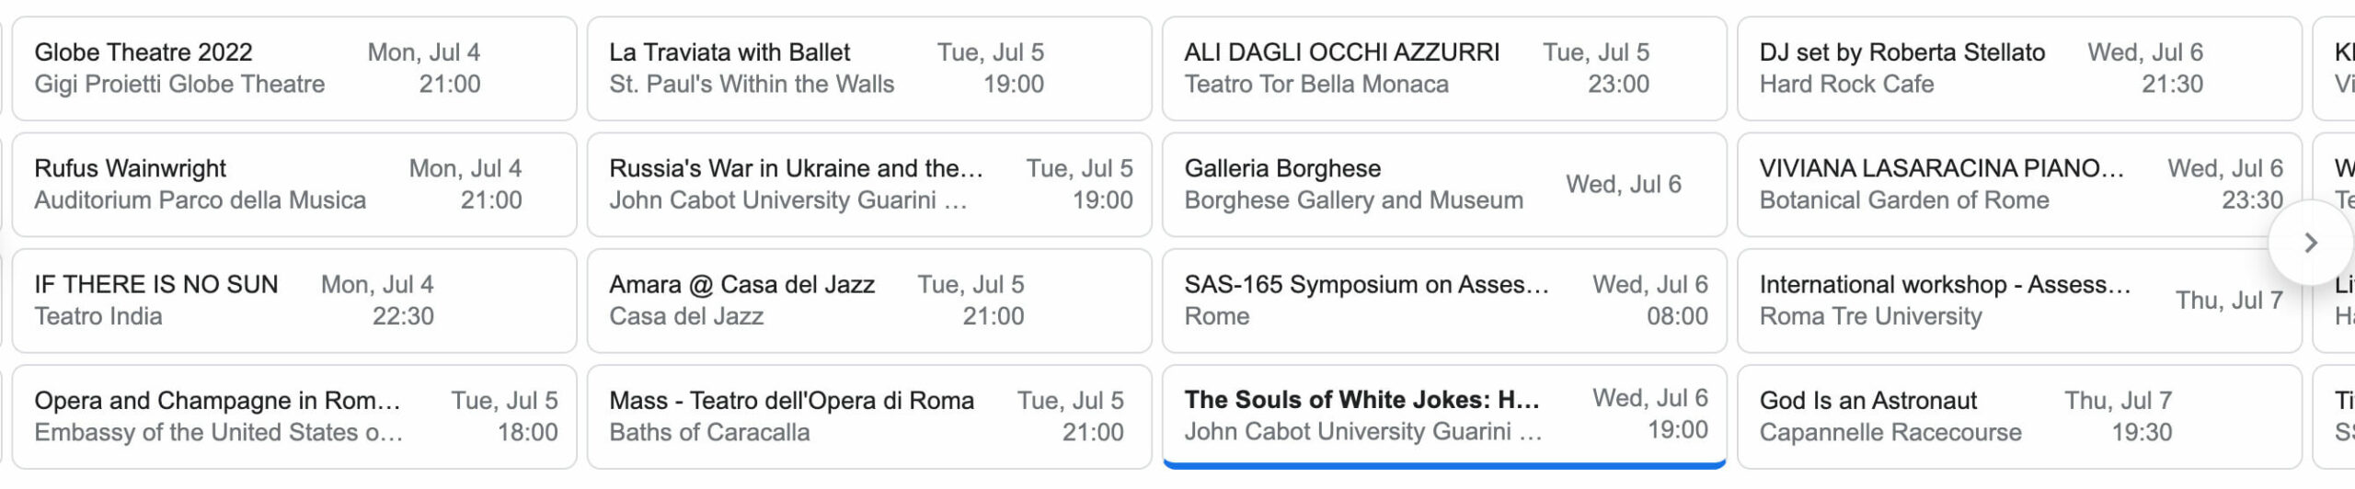Open IF THERE IS NO SUN event
This screenshot has height=489, width=2355.
(x=294, y=301)
